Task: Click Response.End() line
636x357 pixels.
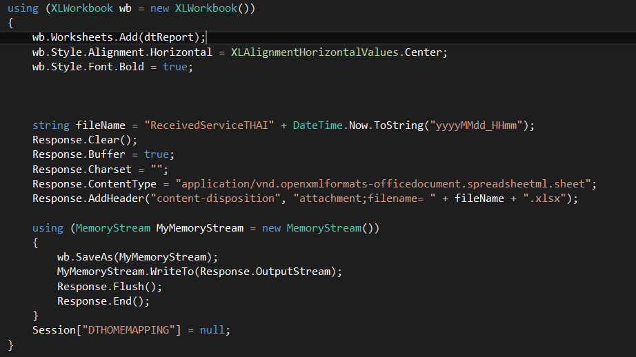Action: tap(103, 301)
